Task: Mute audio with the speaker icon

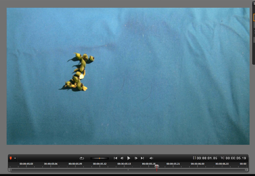Action: [x=151, y=158]
